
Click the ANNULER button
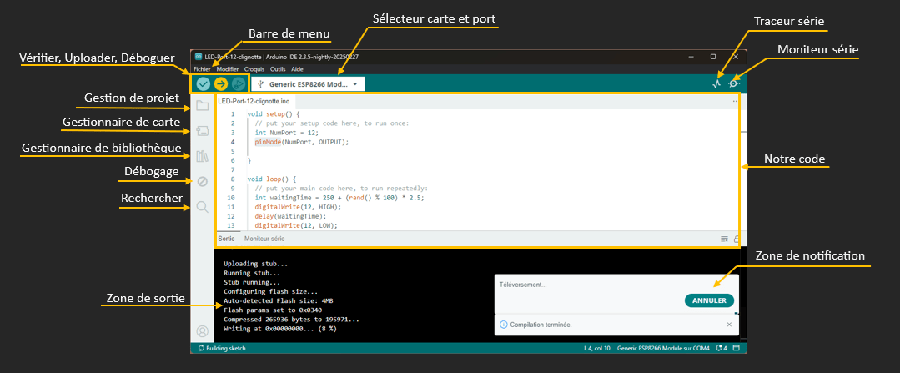click(709, 300)
